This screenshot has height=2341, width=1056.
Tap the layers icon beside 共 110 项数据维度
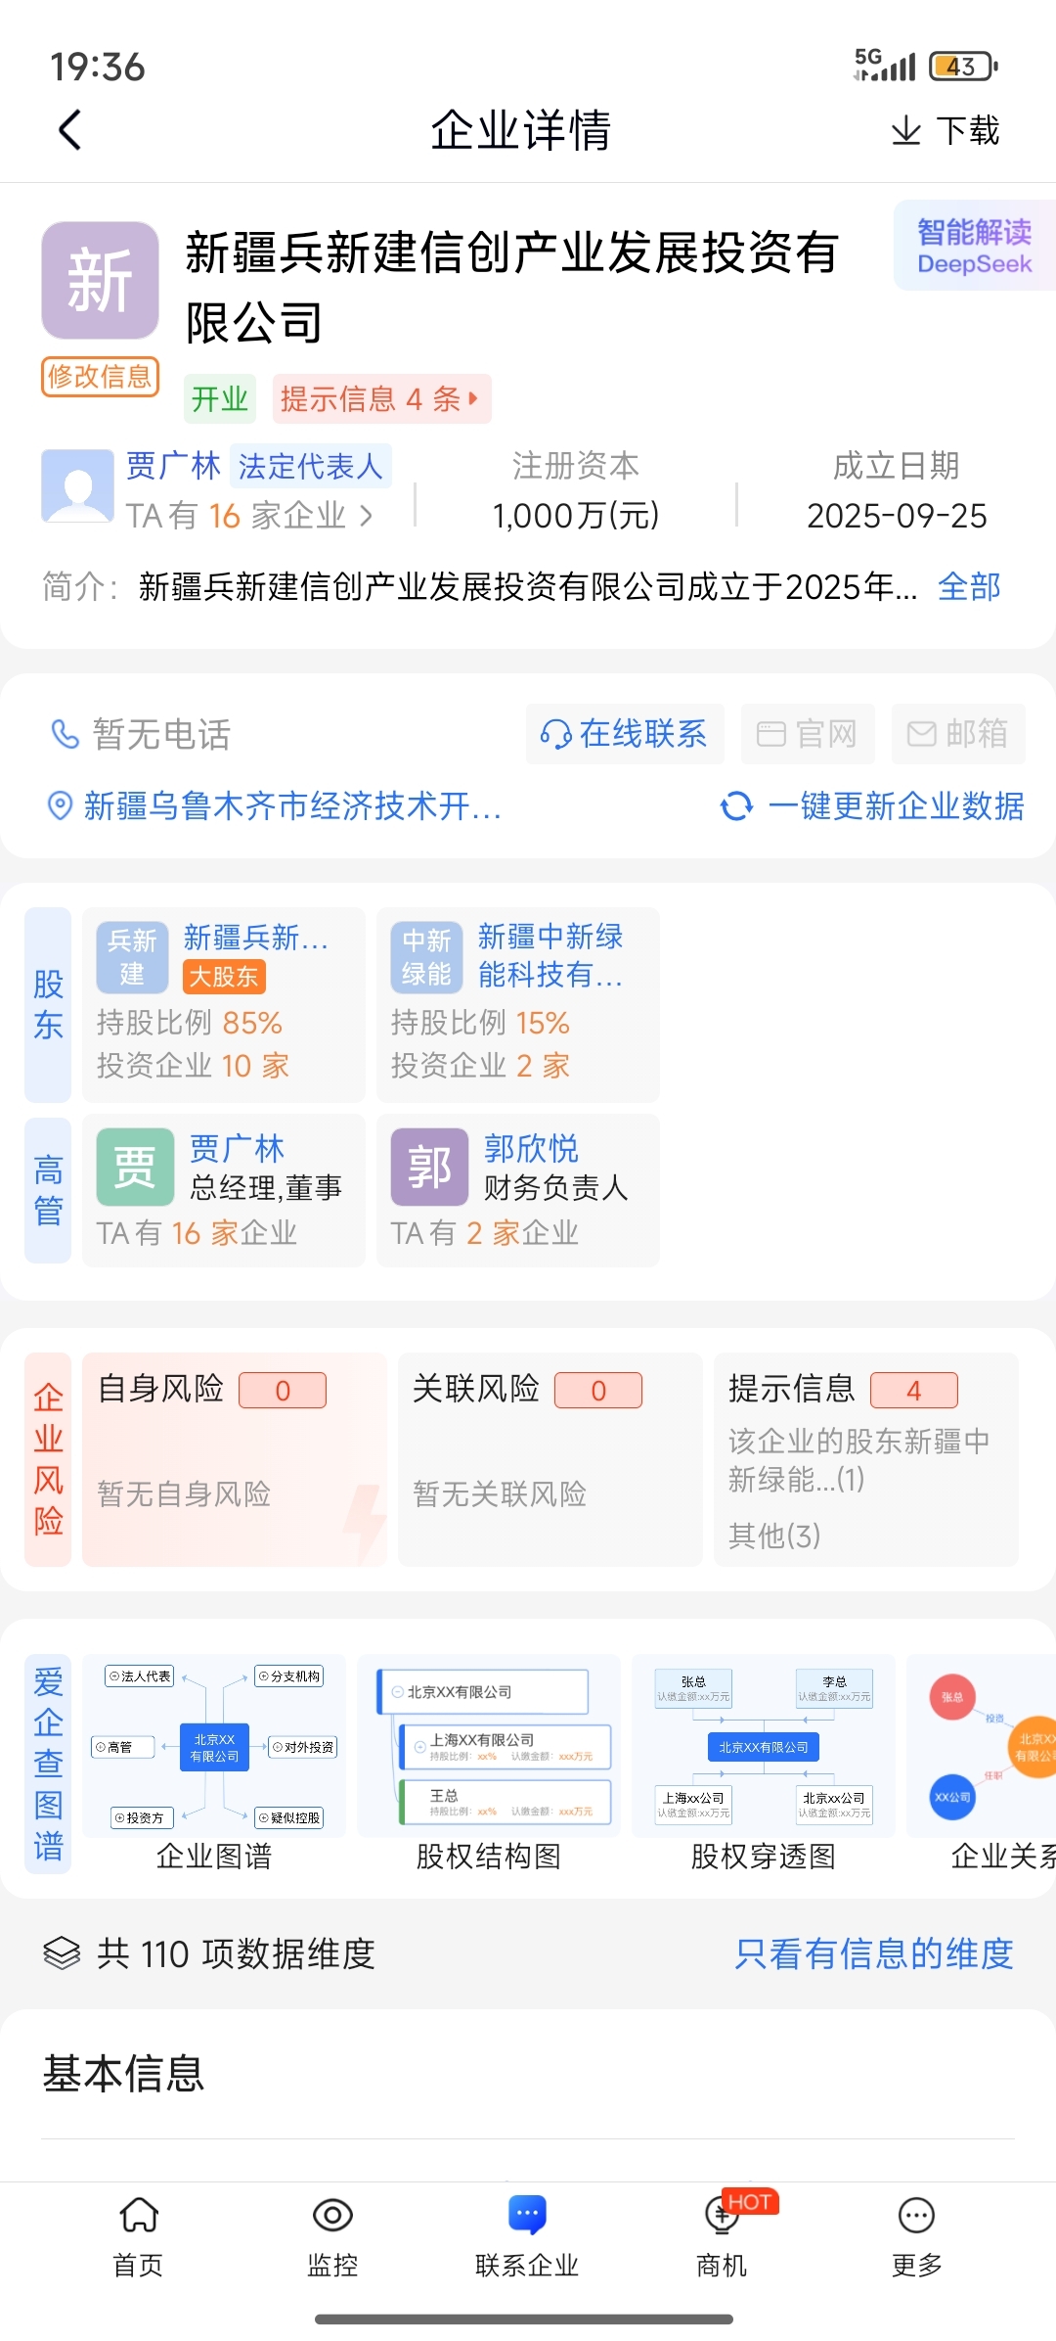63,1953
